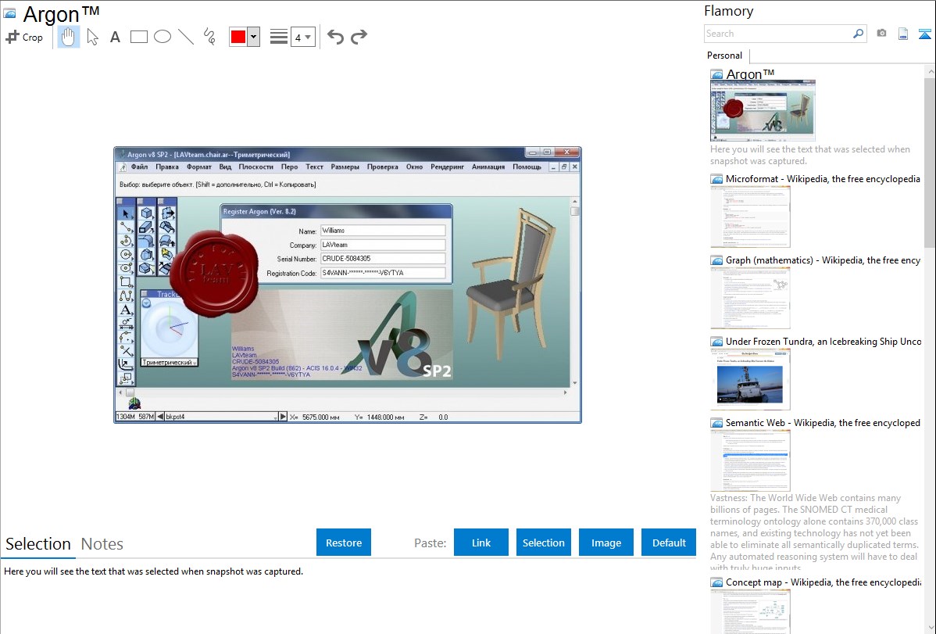Click the Default paste button
936x634 pixels.
coord(669,543)
